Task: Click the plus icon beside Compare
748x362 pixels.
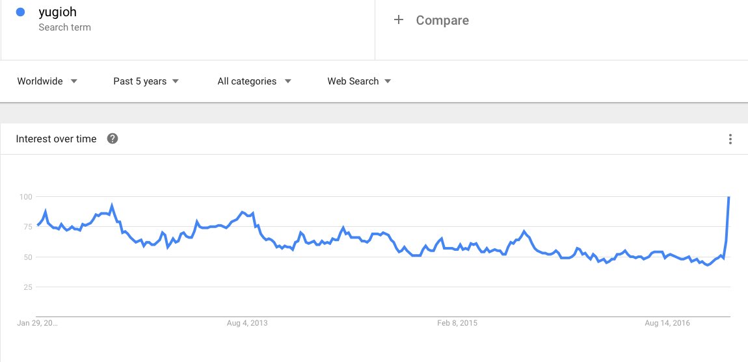Action: coord(399,20)
